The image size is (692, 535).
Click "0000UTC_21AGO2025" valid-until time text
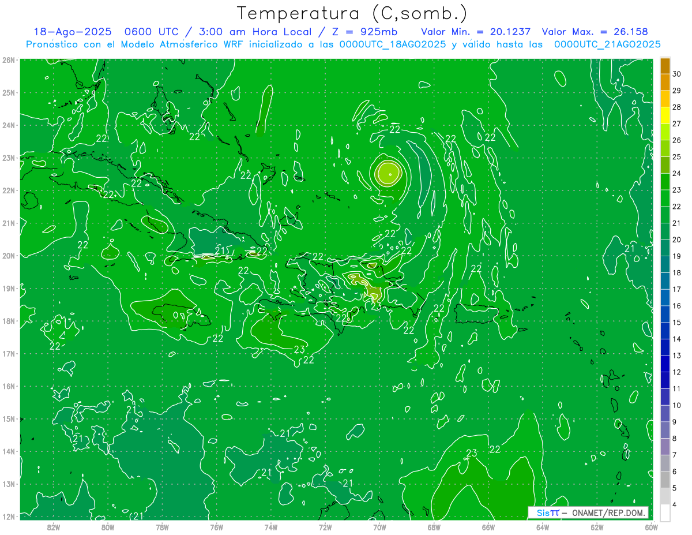(607, 44)
